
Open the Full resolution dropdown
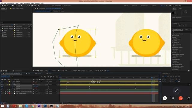[x=68, y=71]
